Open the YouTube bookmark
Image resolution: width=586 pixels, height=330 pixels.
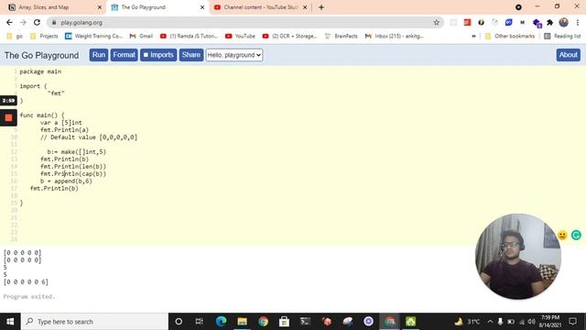pos(240,36)
